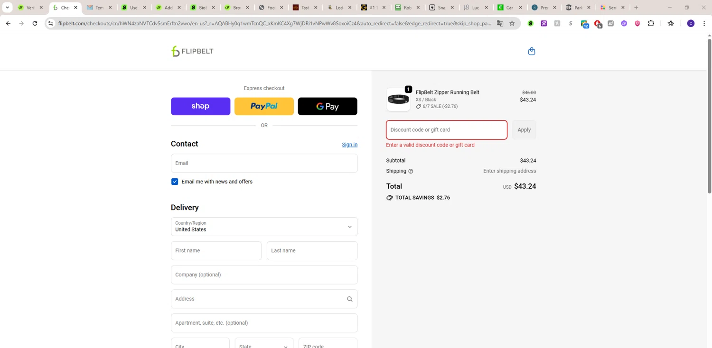Viewport: 712px width, 348px height.
Task: Click the green S extension icon
Action: coord(531,23)
